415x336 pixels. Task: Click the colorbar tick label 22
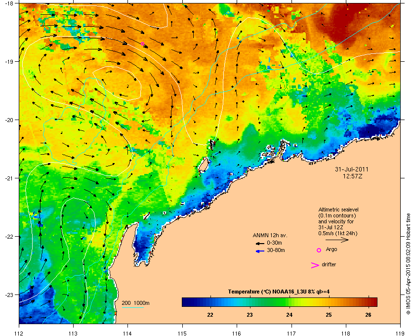pyautogui.click(x=210, y=315)
